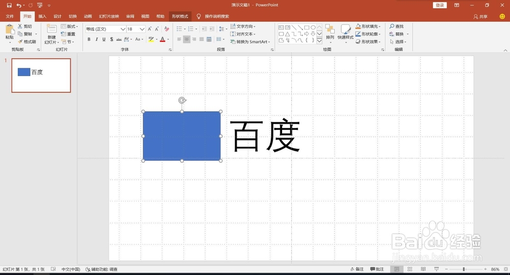510x275 pixels.
Task: Choose the right arrow shape
Action: [307, 34]
